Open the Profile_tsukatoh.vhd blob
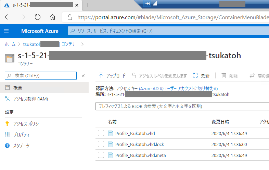The width and height of the screenshot is (269, 170). coord(135,134)
